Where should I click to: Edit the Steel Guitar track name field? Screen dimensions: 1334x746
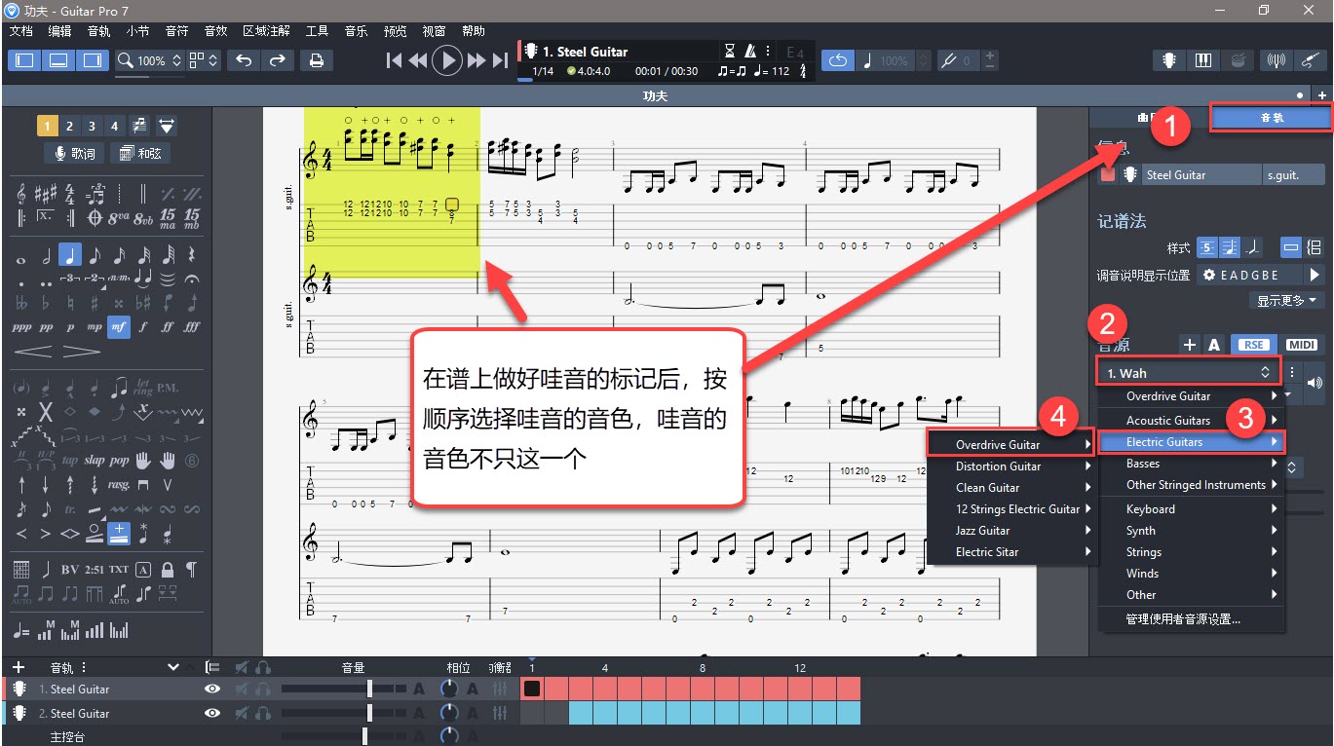click(x=1201, y=175)
